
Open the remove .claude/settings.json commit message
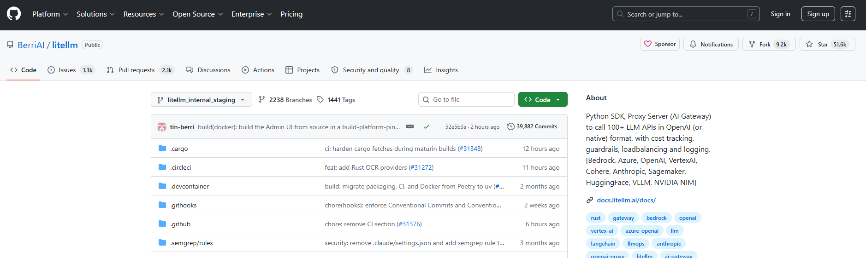[x=414, y=243]
